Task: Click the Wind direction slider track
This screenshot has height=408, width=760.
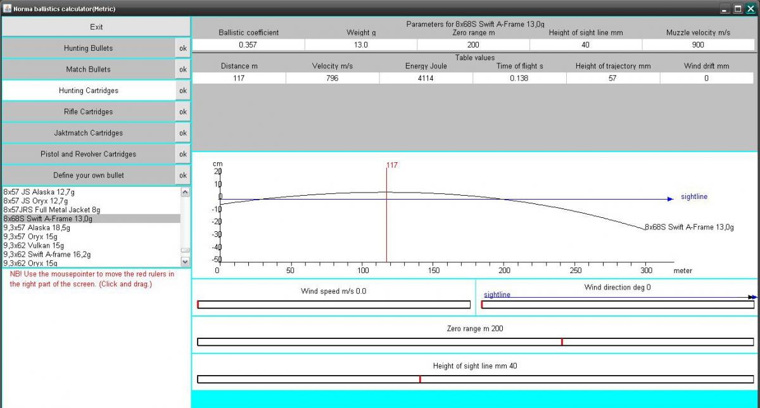Action: click(x=617, y=305)
